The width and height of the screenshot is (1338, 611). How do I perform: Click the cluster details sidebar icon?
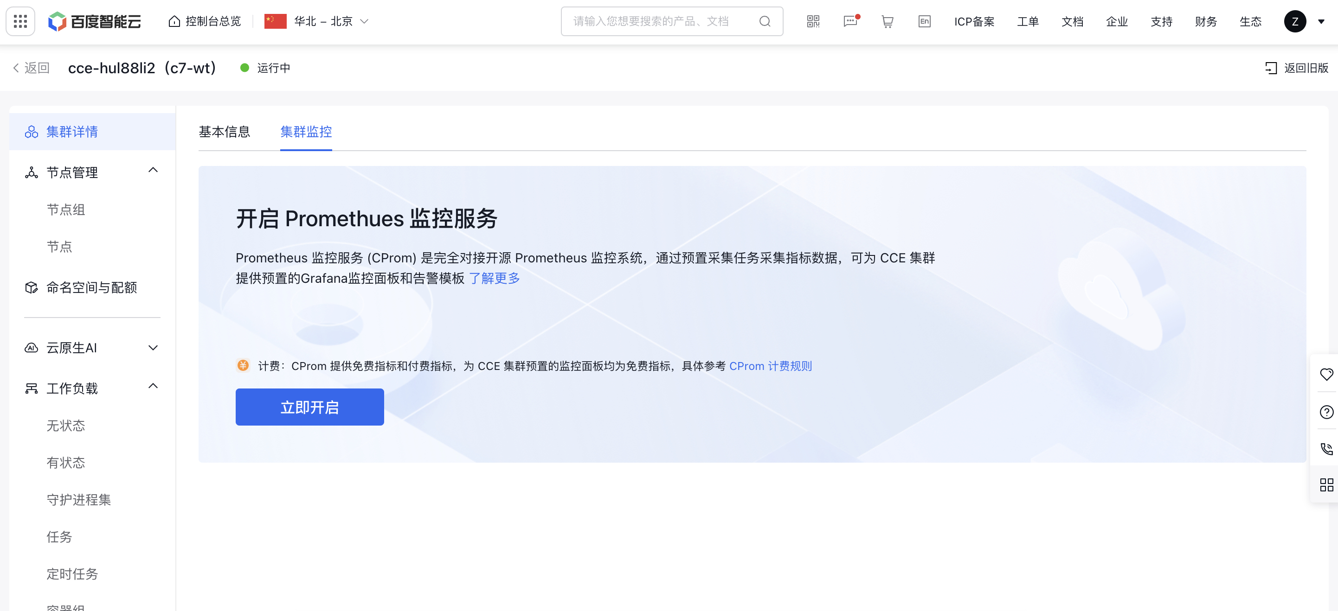(31, 132)
